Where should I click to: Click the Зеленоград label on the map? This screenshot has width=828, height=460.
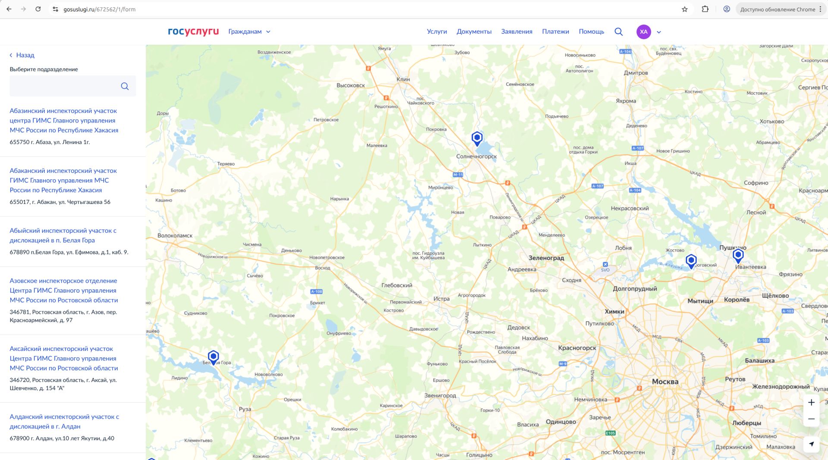click(546, 258)
